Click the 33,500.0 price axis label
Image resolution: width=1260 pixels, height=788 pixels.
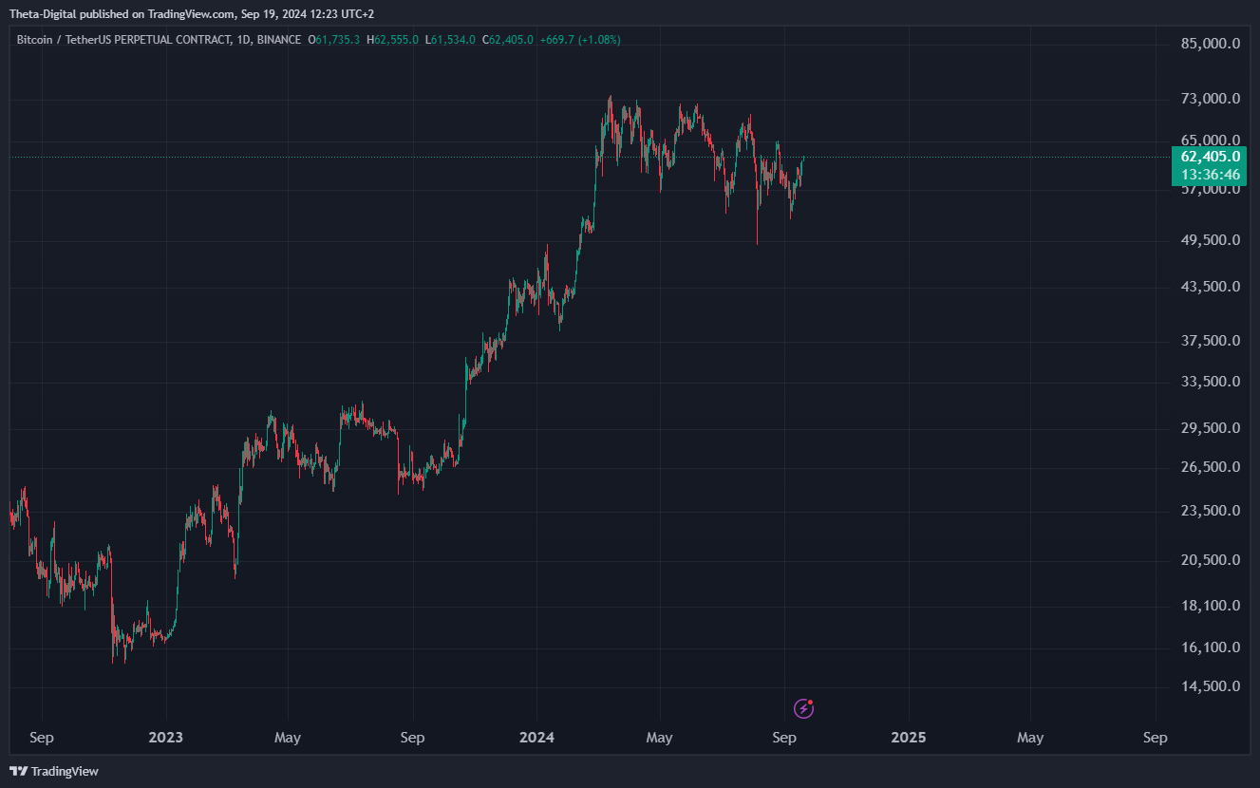point(1210,382)
